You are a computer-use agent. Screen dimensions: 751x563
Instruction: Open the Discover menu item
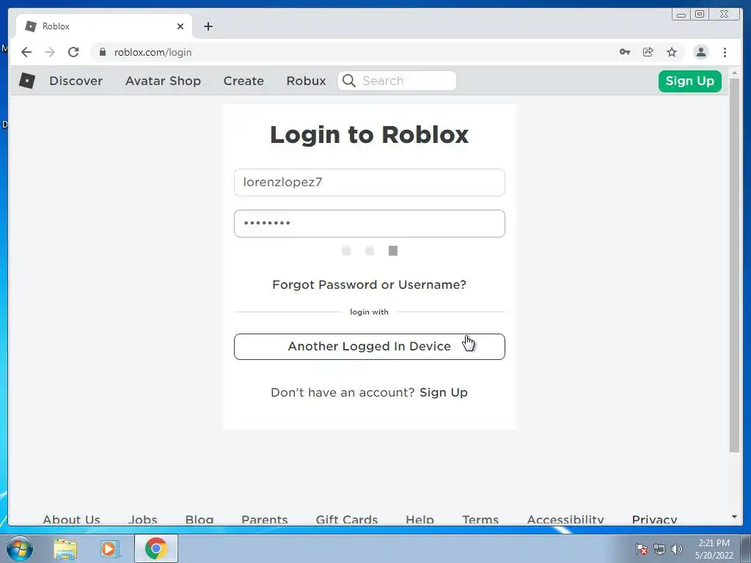pos(76,81)
